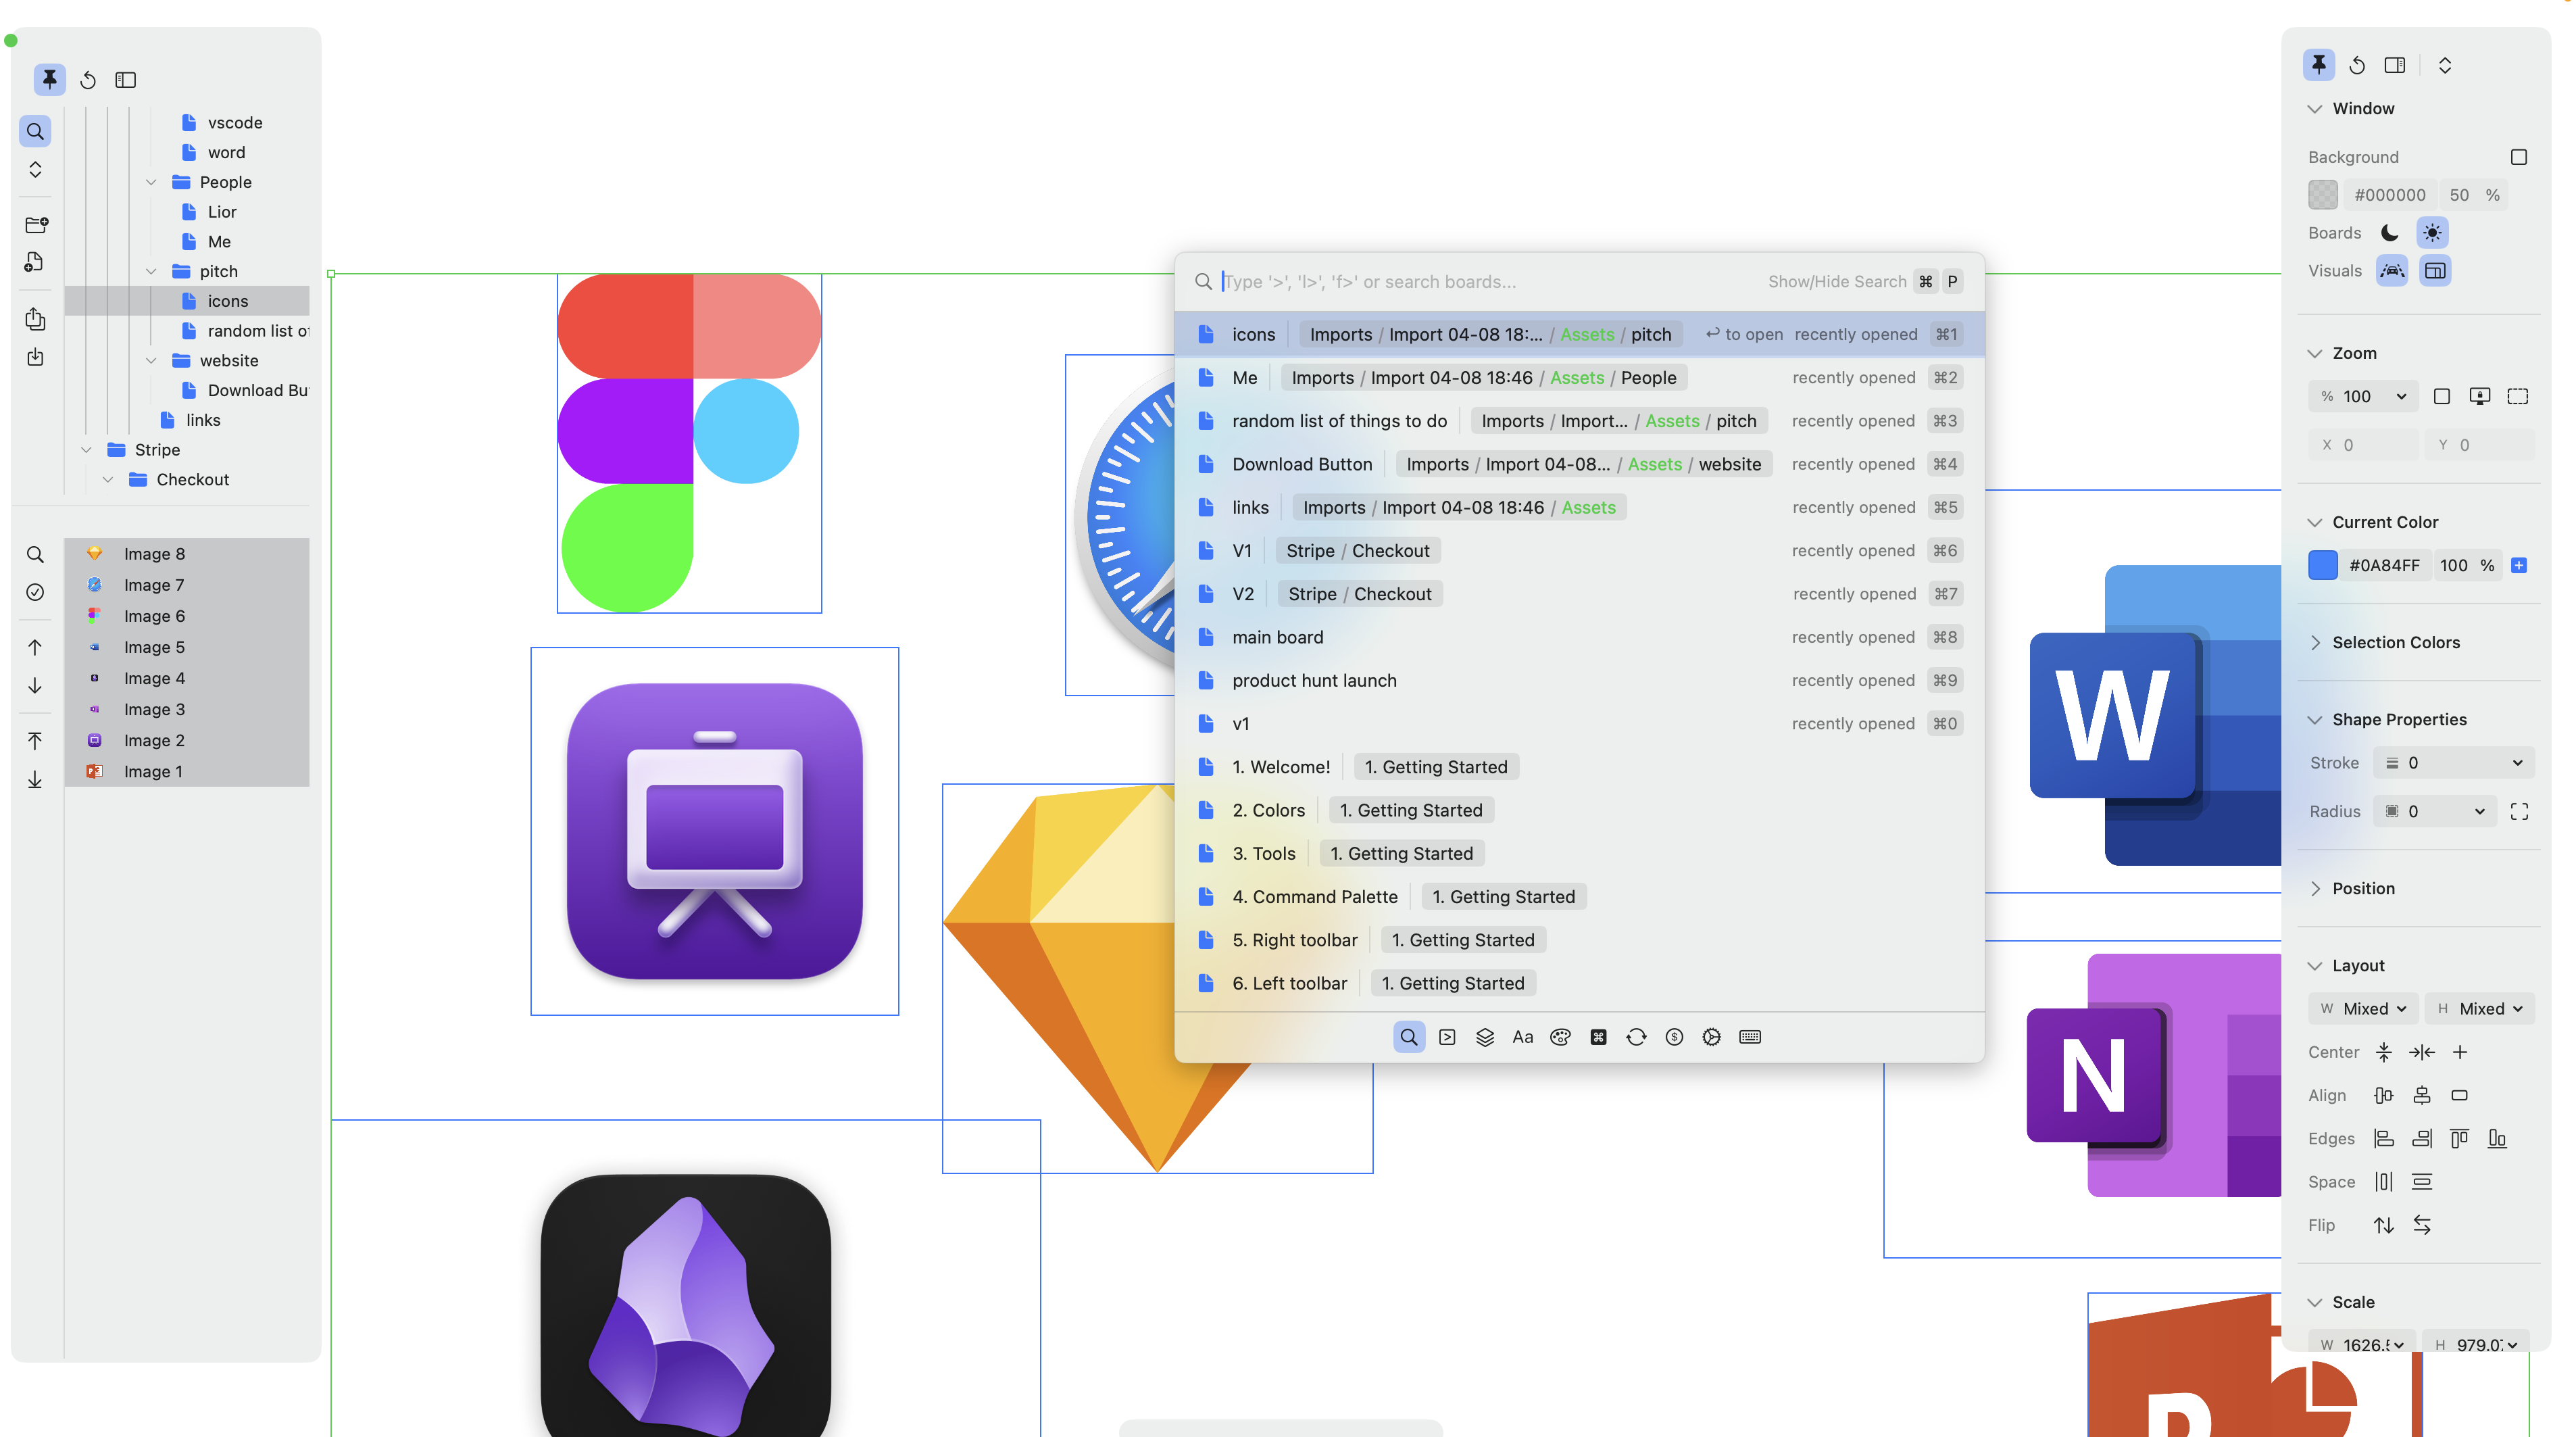Align to right edges in the Layout section
The width and height of the screenshot is (2576, 1437).
click(x=2422, y=1139)
